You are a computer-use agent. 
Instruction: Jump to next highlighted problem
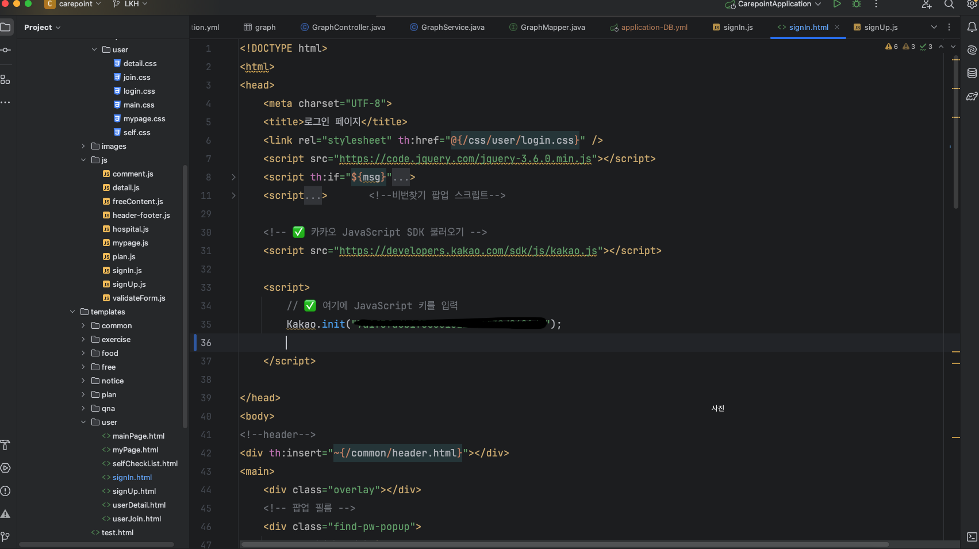pos(953,47)
